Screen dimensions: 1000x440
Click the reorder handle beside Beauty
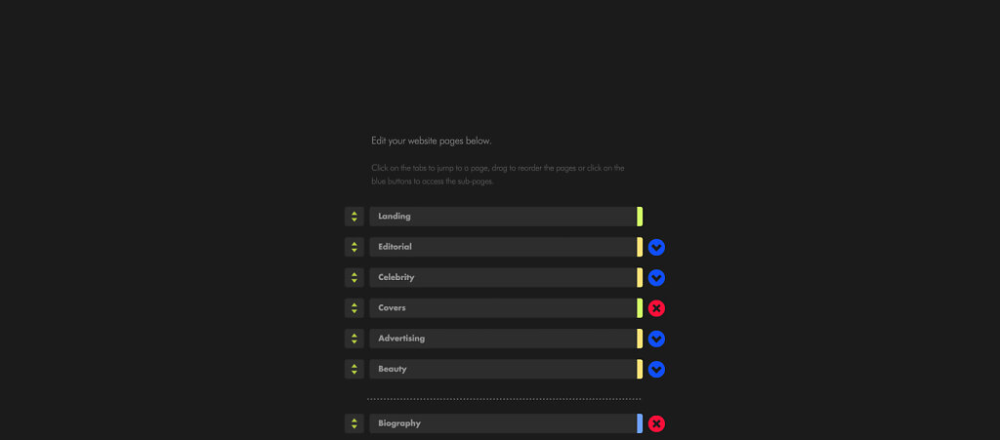(x=354, y=370)
